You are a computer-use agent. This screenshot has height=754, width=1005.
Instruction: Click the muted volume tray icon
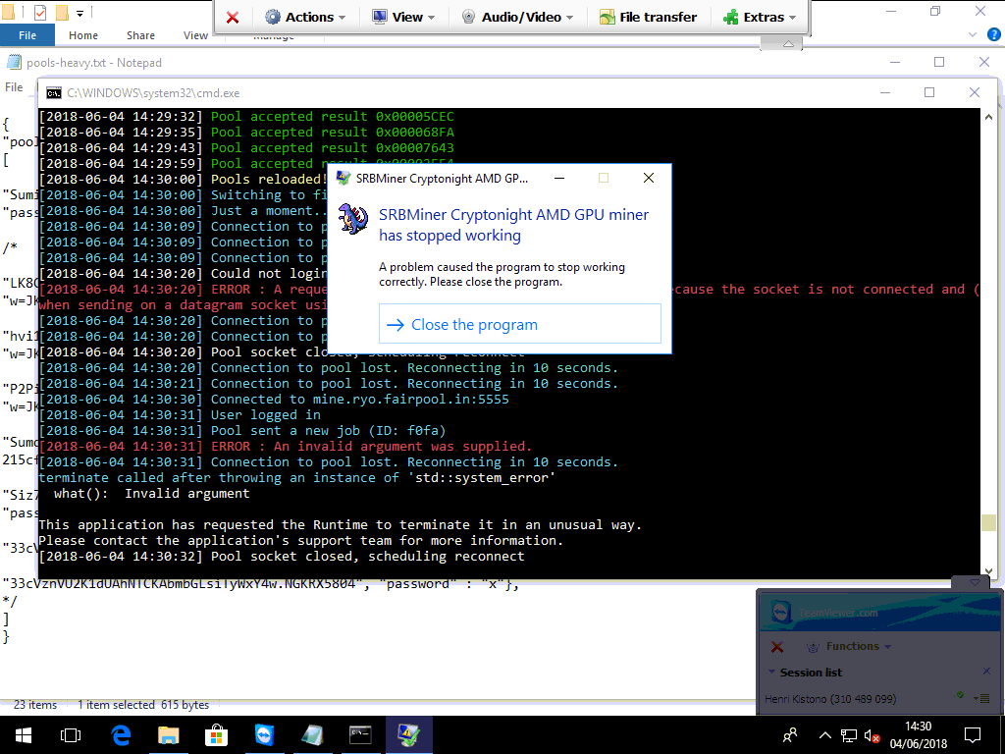click(872, 735)
